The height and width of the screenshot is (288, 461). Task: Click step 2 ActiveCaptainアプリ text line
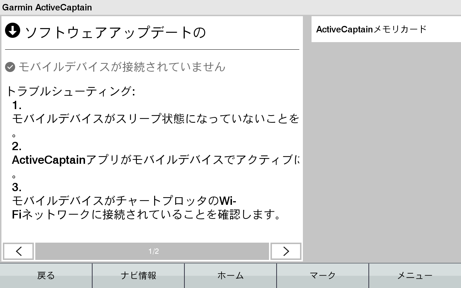click(156, 159)
